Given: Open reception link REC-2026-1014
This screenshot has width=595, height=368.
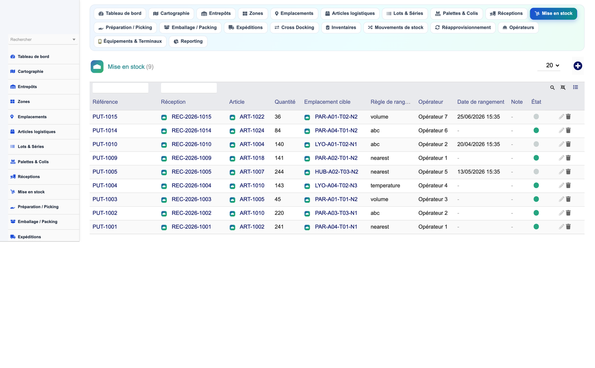Looking at the screenshot, I should coord(191,130).
